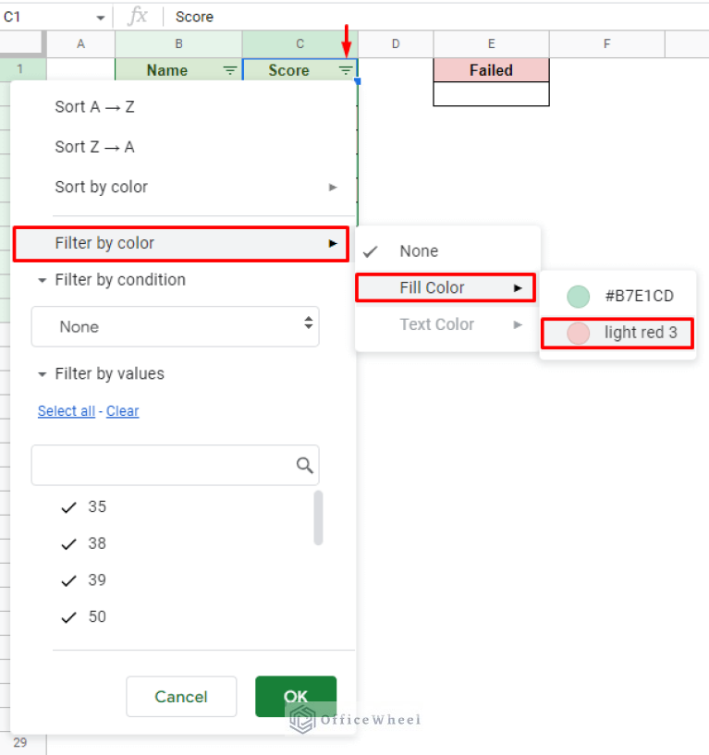Viewport: 709px width, 755px height.
Task: Click the Select all link
Action: 66,410
